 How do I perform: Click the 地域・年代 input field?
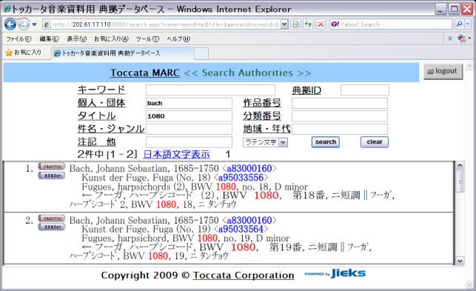(x=340, y=129)
